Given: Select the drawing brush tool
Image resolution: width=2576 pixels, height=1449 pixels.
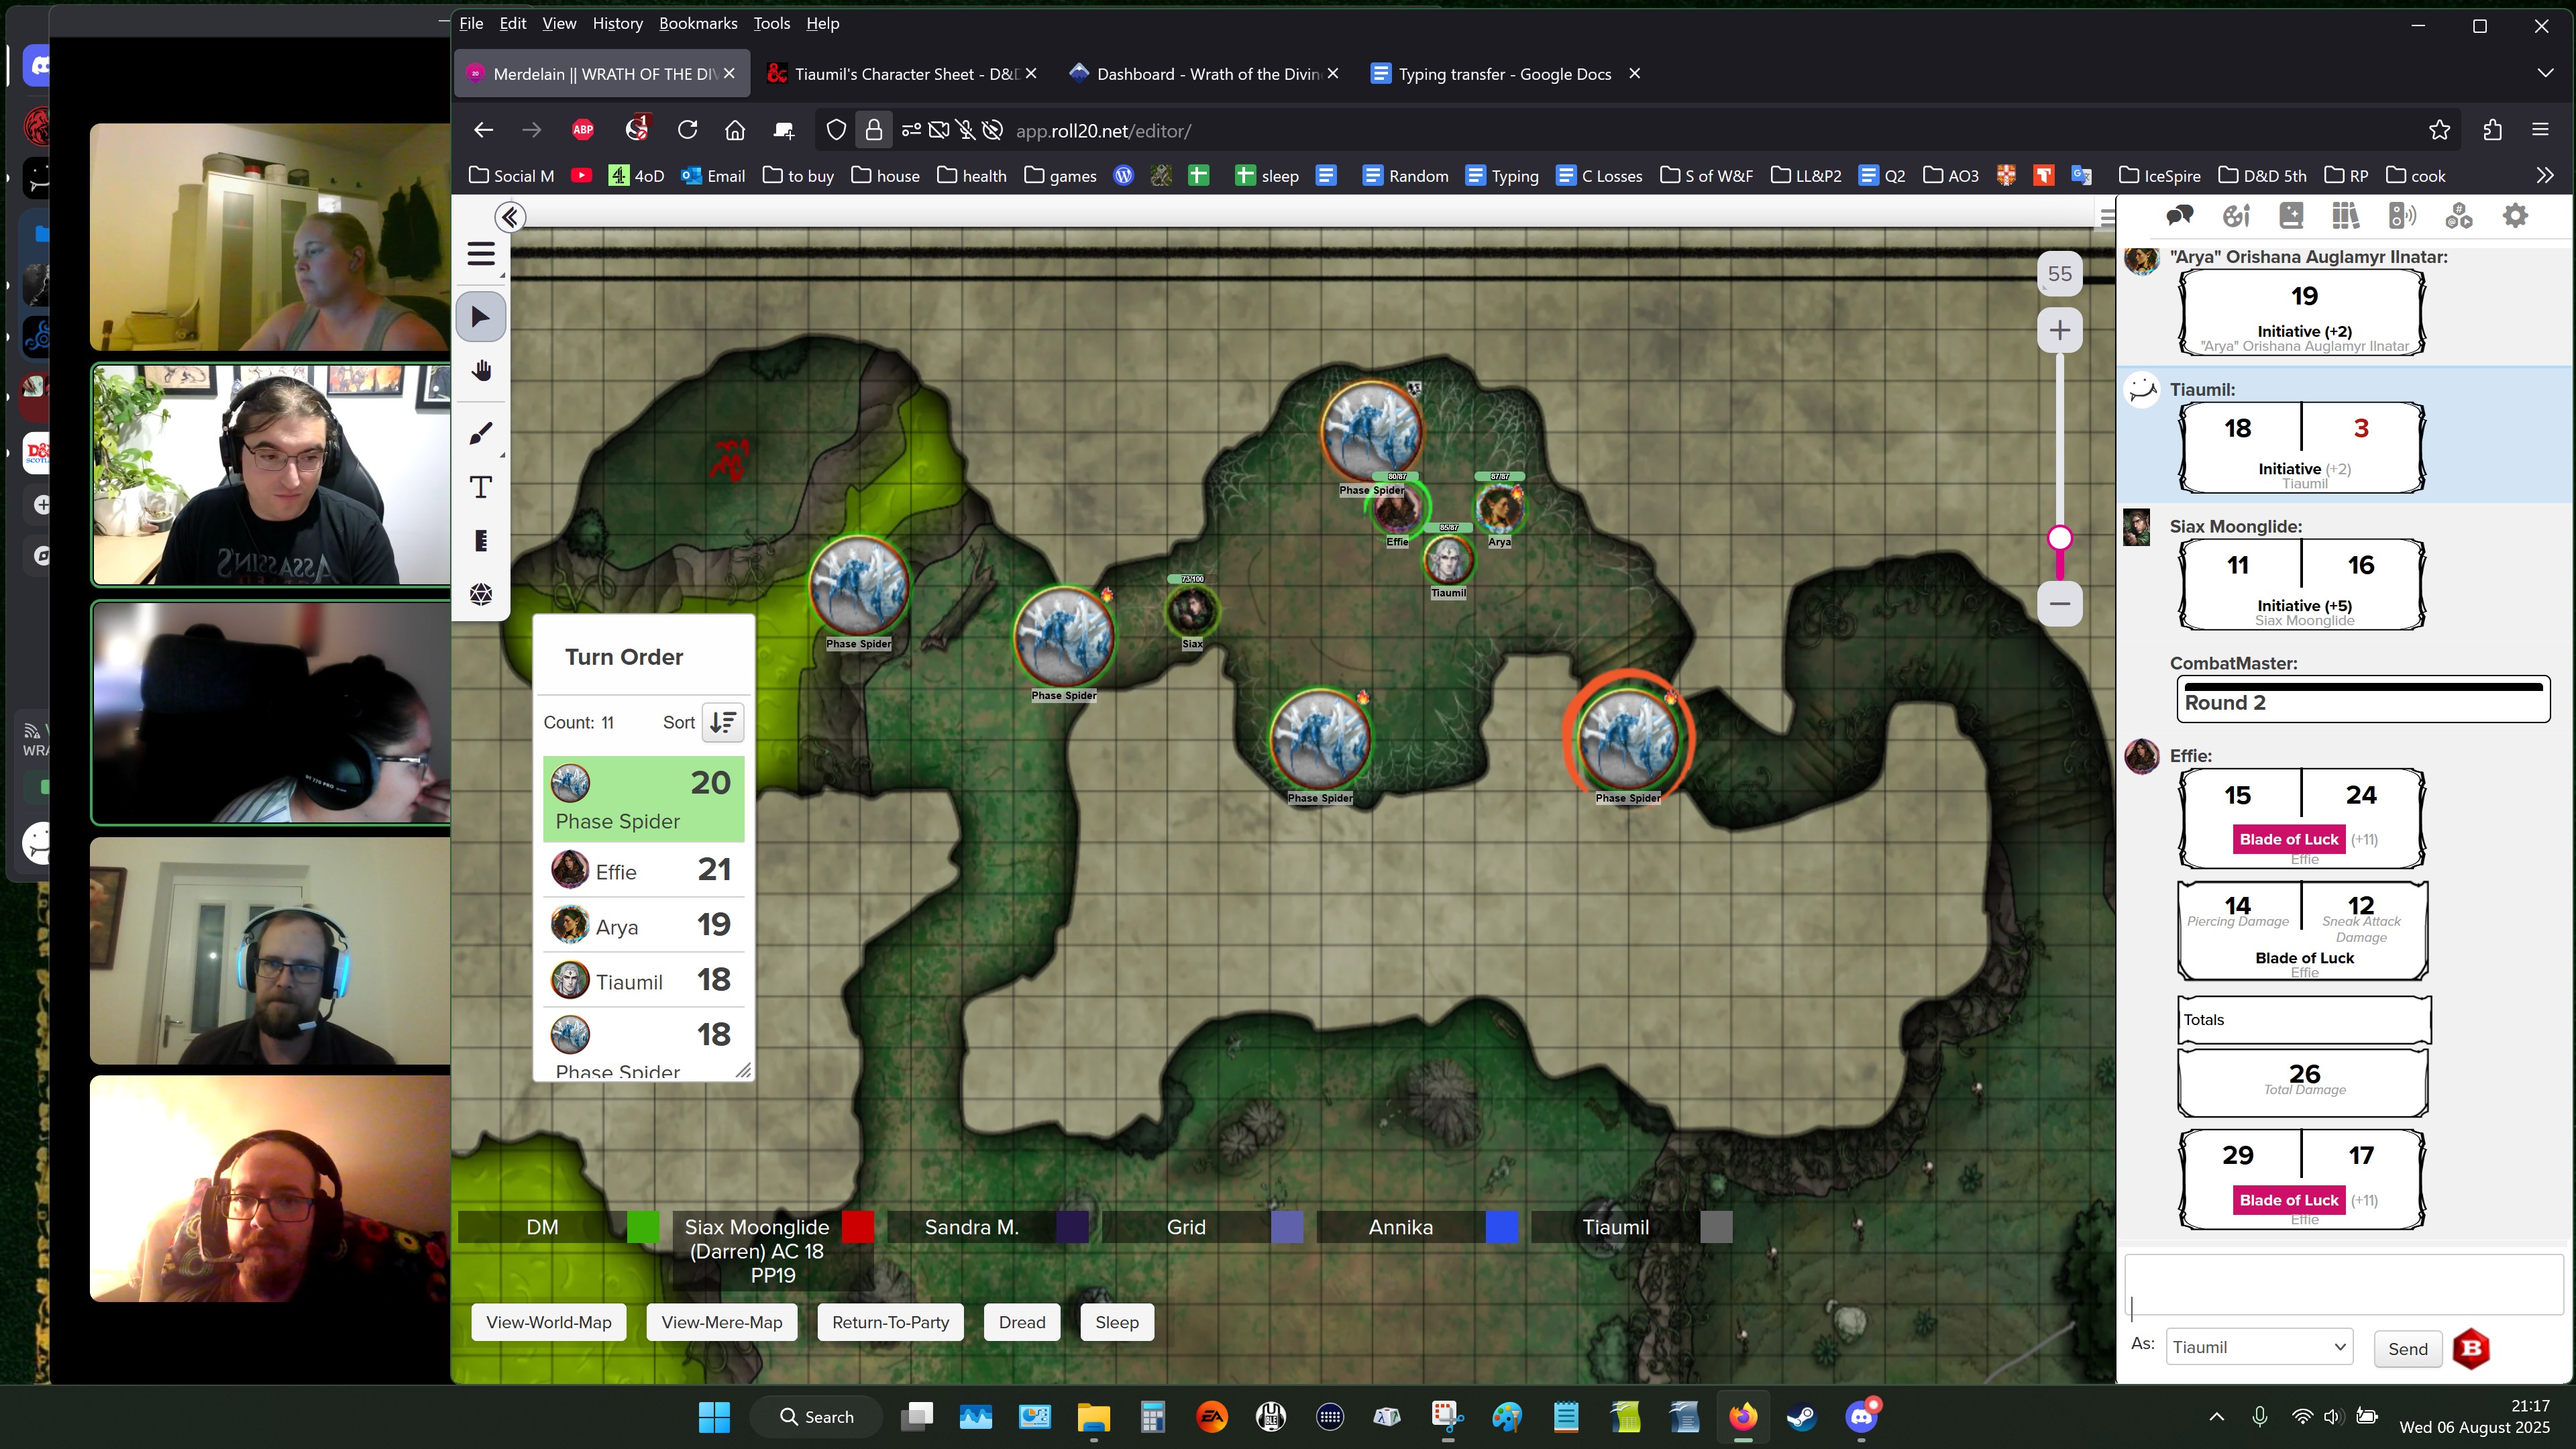Looking at the screenshot, I should click(x=481, y=434).
